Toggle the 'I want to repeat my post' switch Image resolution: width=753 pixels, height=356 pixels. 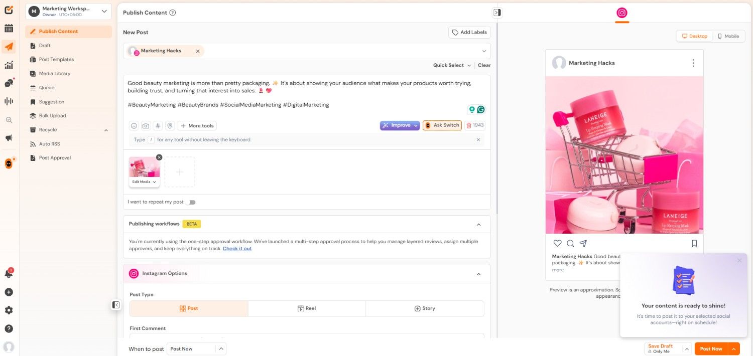pyautogui.click(x=190, y=202)
